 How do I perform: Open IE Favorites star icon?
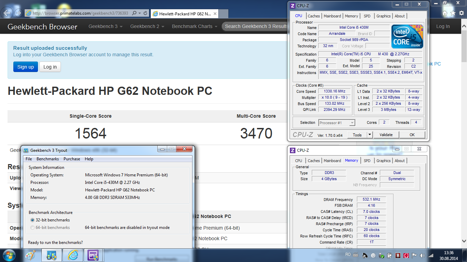[x=453, y=13]
